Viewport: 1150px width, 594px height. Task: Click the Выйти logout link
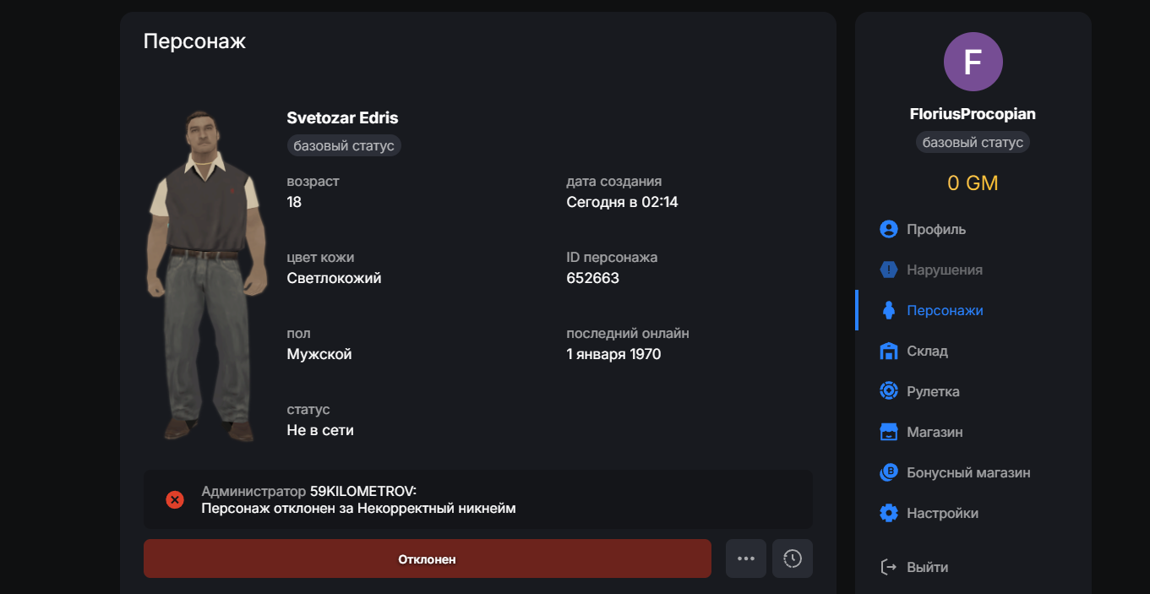pos(927,567)
